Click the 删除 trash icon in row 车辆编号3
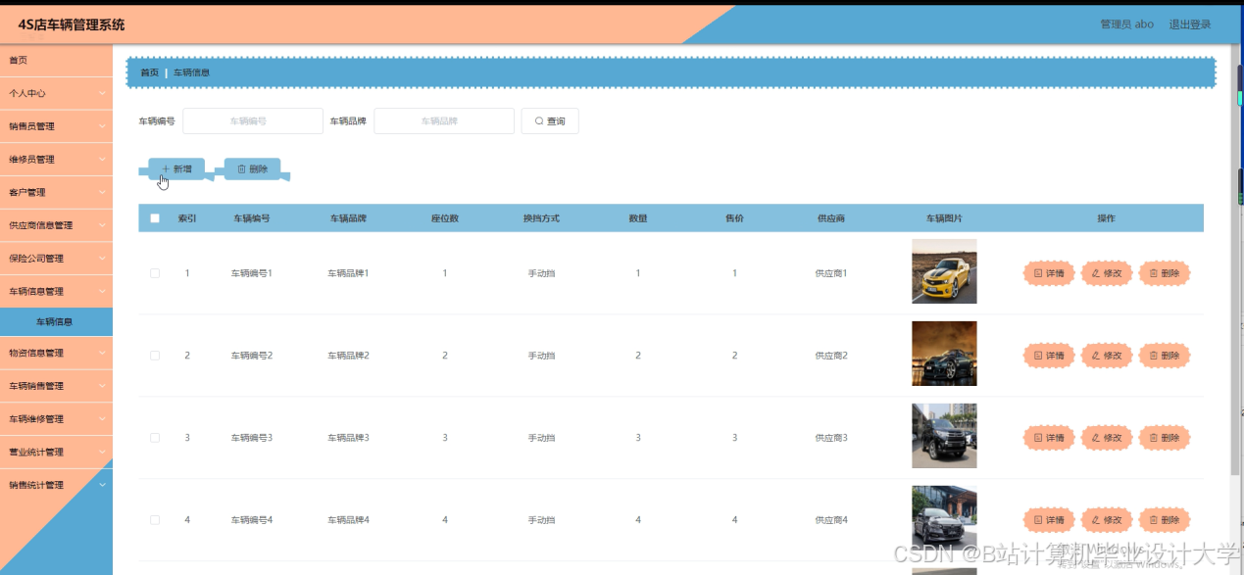The image size is (1244, 575). [x=1154, y=438]
